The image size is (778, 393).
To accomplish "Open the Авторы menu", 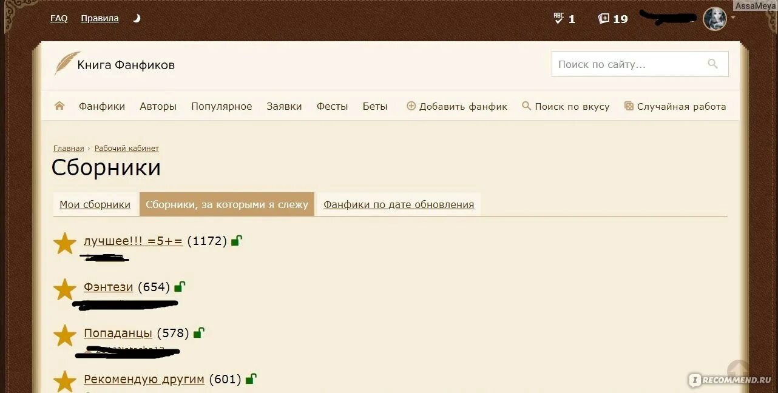I will click(158, 106).
